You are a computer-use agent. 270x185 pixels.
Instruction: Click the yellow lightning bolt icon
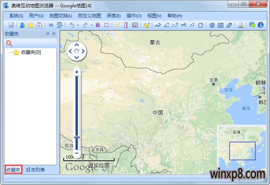point(118,25)
